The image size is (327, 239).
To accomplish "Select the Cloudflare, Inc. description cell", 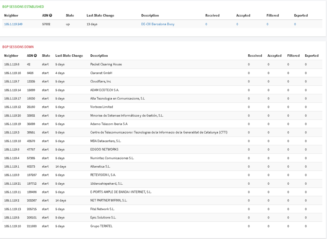I will (101, 82).
